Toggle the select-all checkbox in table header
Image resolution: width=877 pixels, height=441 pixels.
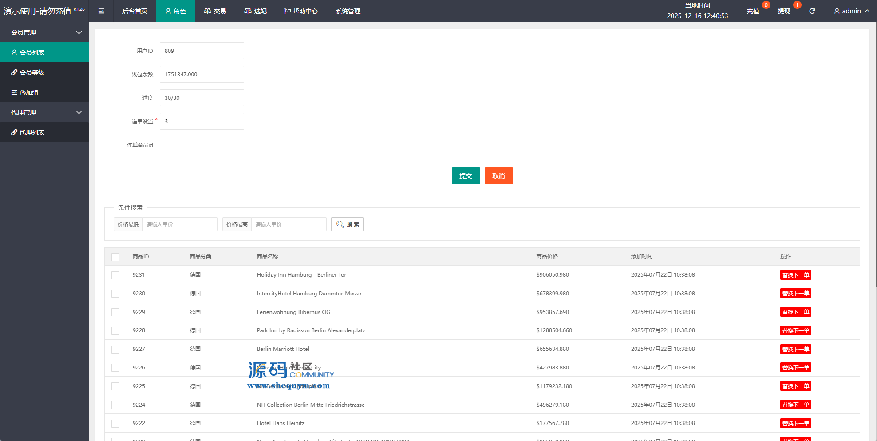pyautogui.click(x=115, y=257)
